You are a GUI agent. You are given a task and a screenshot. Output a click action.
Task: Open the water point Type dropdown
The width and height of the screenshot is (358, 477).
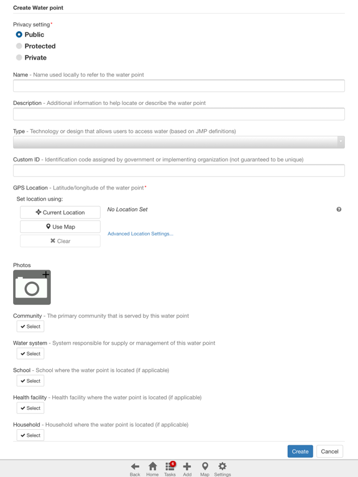tap(179, 142)
